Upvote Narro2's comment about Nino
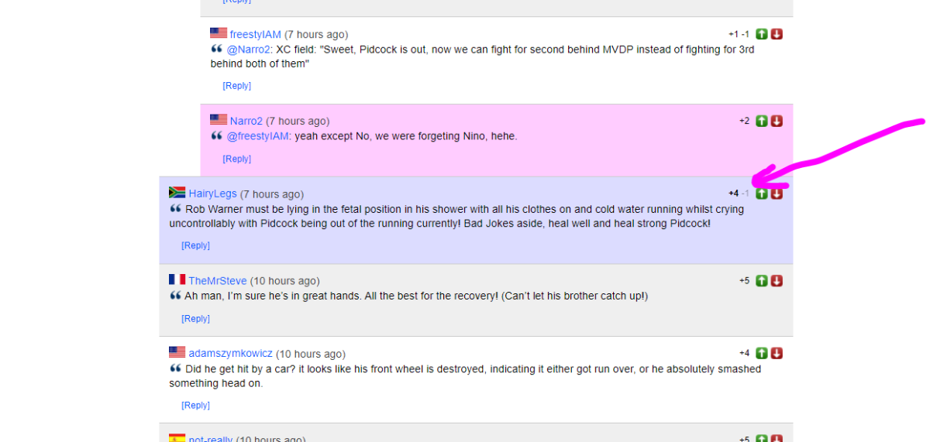This screenshot has width=930, height=442. (762, 121)
